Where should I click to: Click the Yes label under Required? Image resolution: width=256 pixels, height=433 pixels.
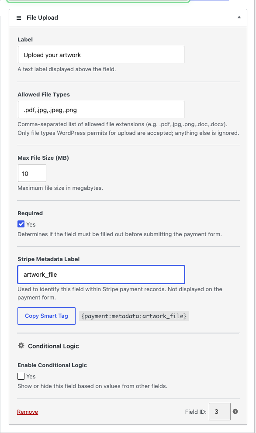(x=31, y=224)
